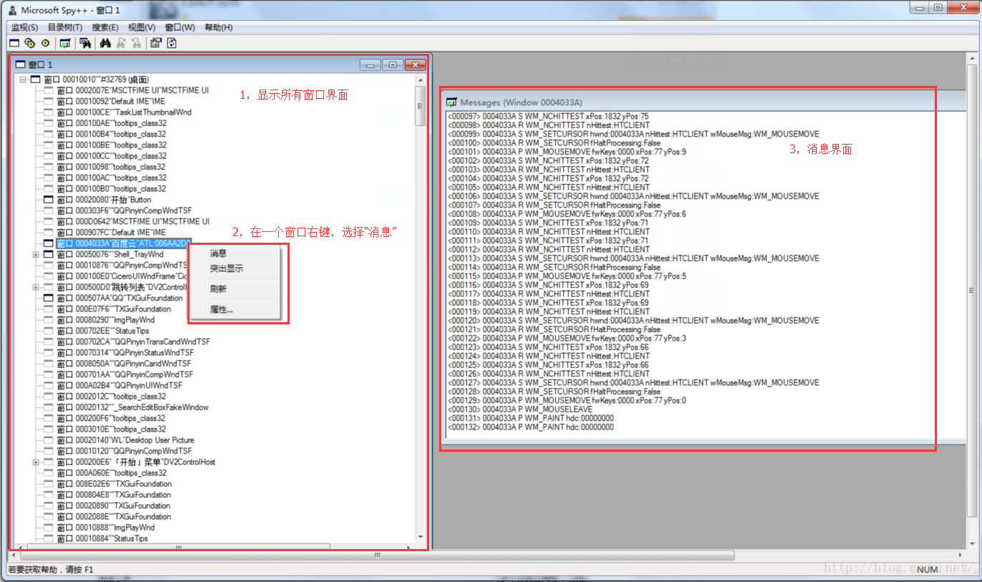Click the greyed Find Next binoculars icon
Viewport: 982px width, 582px height.
tap(121, 43)
